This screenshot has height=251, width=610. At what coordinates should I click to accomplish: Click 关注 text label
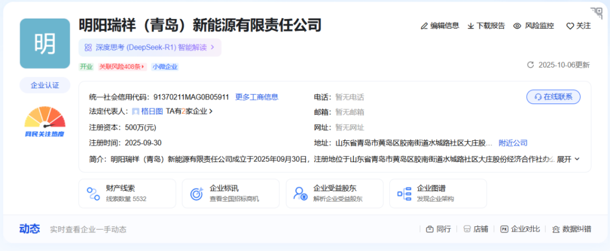583,26
